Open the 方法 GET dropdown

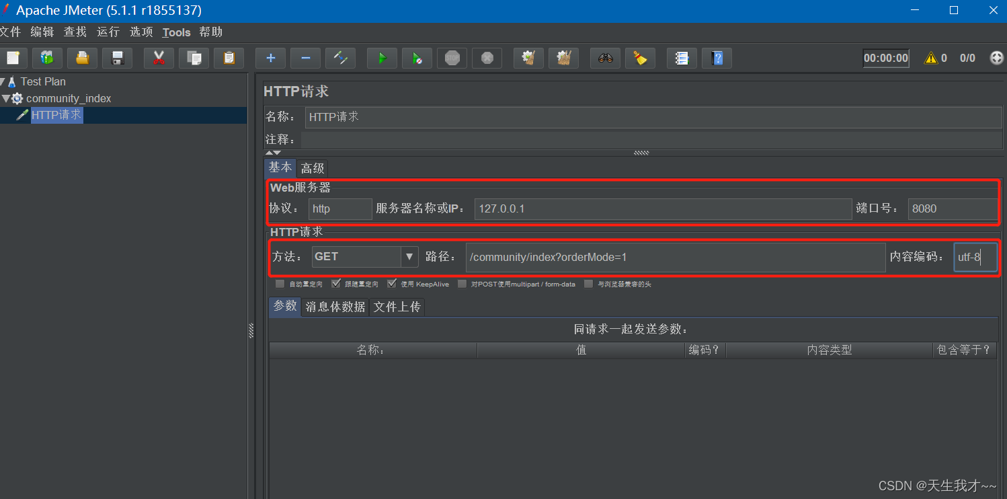(x=366, y=256)
